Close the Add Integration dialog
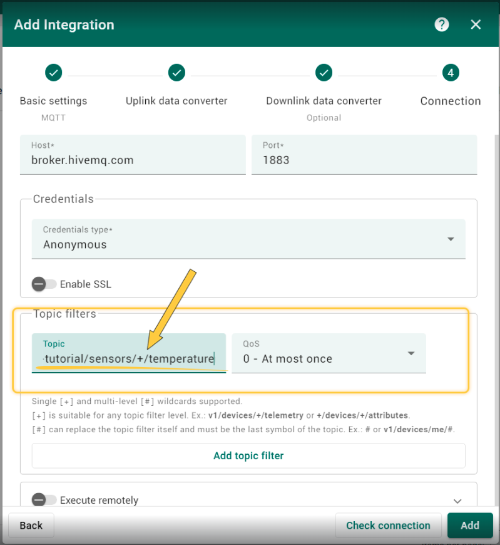 tap(476, 24)
